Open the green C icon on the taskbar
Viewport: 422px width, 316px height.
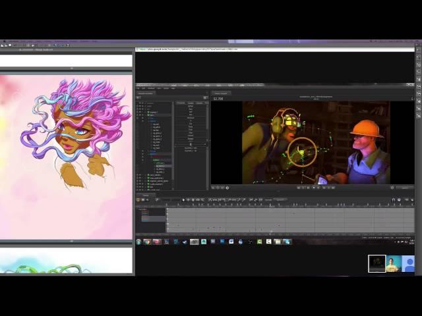[259, 242]
